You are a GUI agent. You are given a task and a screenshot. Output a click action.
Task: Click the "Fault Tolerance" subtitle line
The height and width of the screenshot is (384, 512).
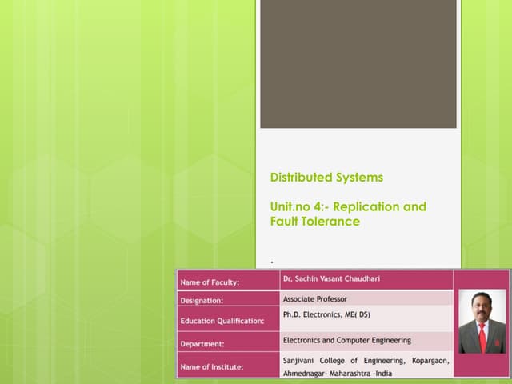(314, 221)
